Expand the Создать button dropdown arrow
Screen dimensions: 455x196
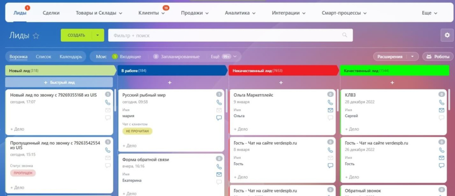98,36
